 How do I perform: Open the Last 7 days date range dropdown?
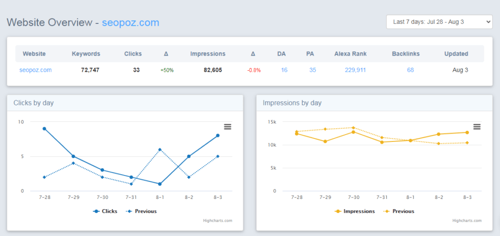coord(439,21)
